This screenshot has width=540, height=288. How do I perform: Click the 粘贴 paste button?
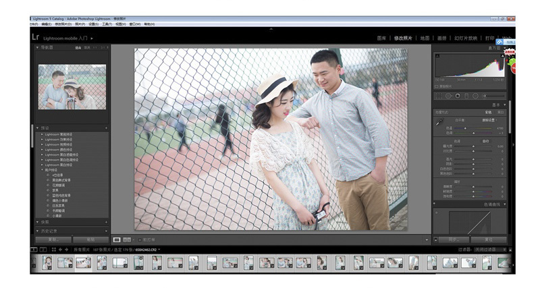[x=90, y=239]
